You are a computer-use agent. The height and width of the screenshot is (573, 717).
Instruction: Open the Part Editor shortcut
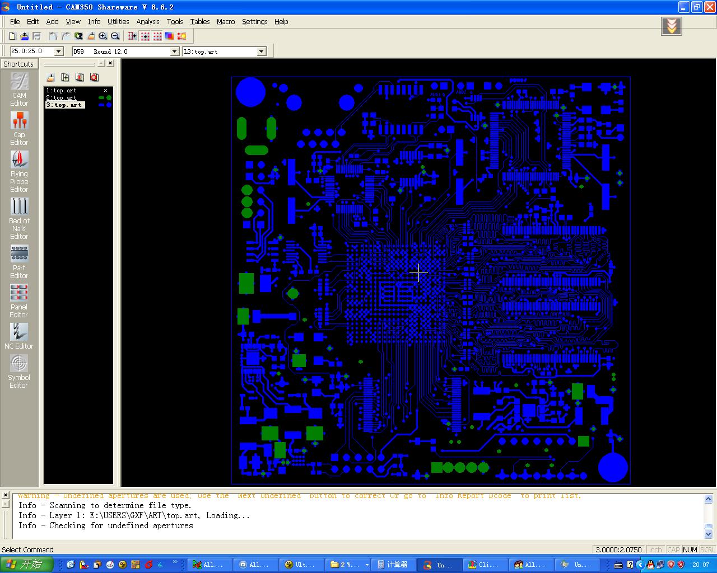(x=19, y=262)
